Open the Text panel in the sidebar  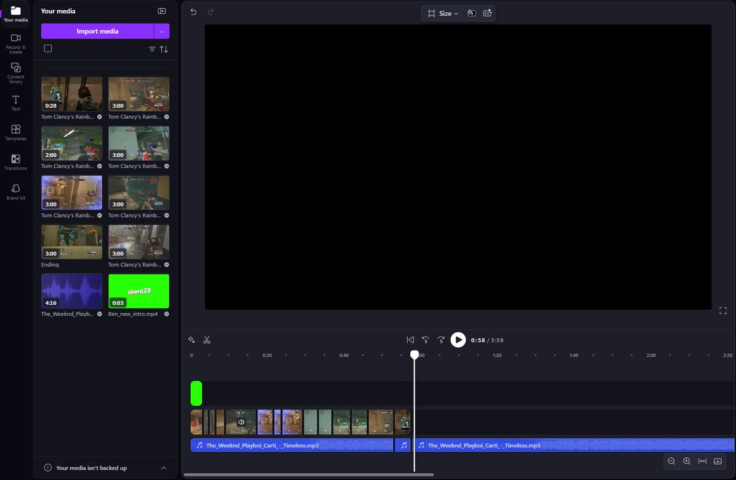[15, 103]
